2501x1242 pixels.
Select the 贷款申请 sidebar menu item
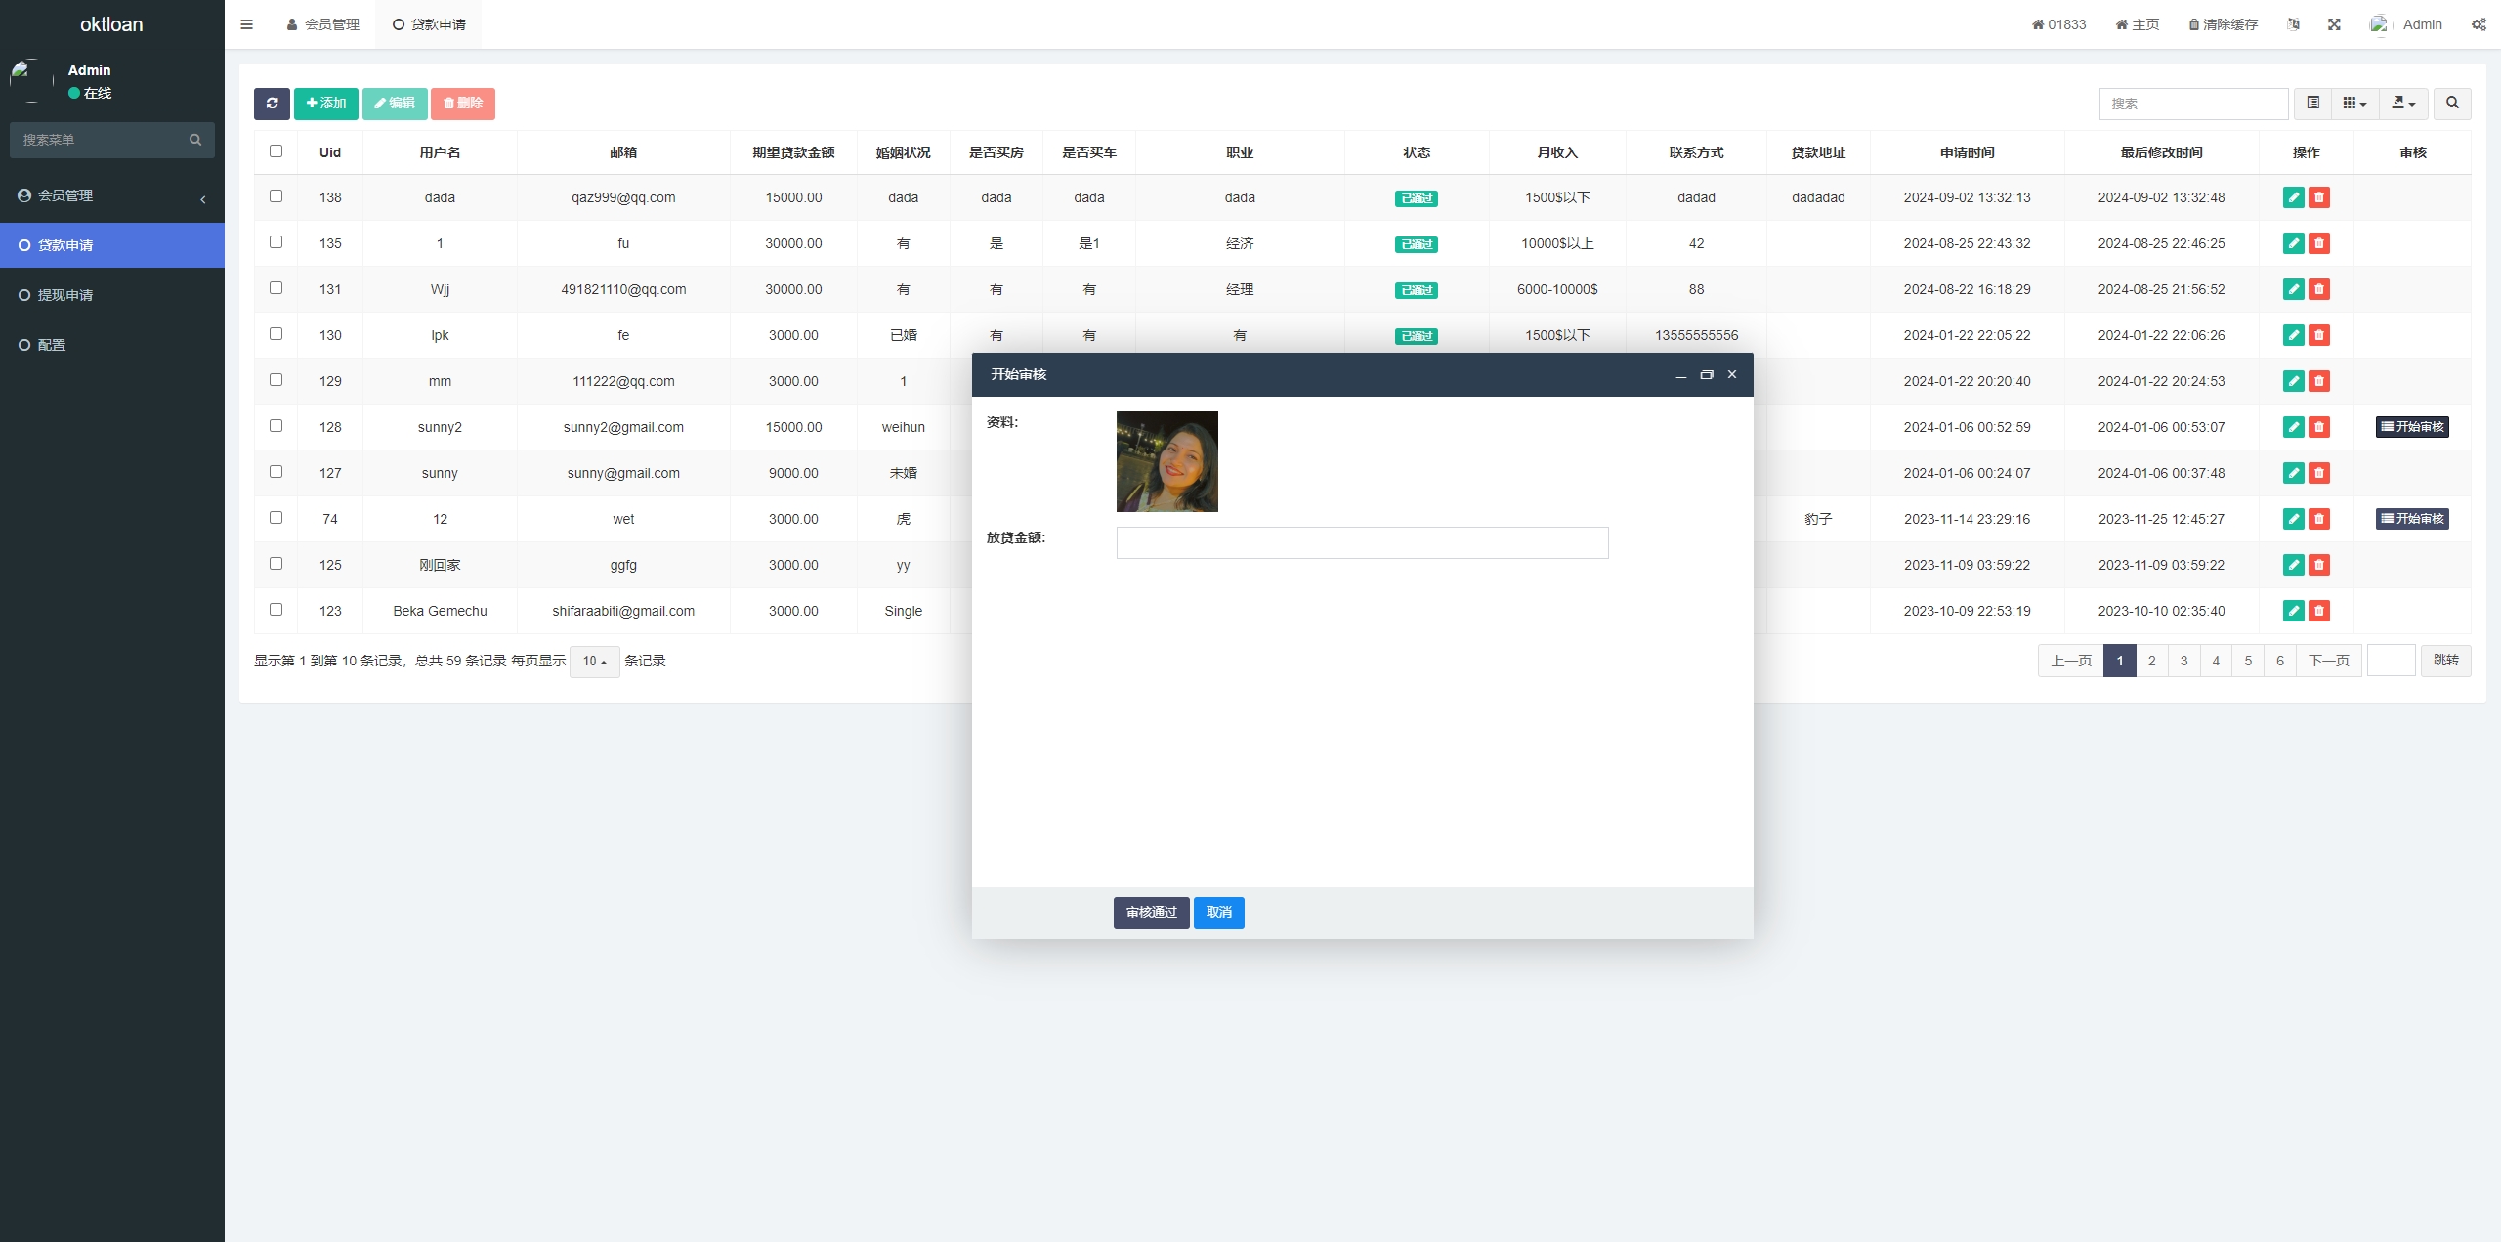click(x=111, y=244)
